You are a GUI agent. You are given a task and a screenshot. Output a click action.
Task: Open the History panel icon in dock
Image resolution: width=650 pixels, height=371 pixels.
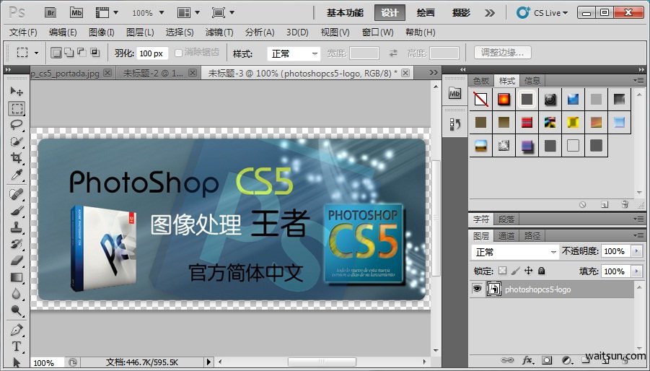(x=454, y=124)
